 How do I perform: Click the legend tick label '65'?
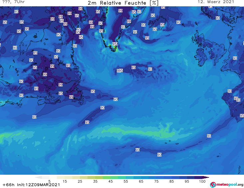(x=141, y=181)
